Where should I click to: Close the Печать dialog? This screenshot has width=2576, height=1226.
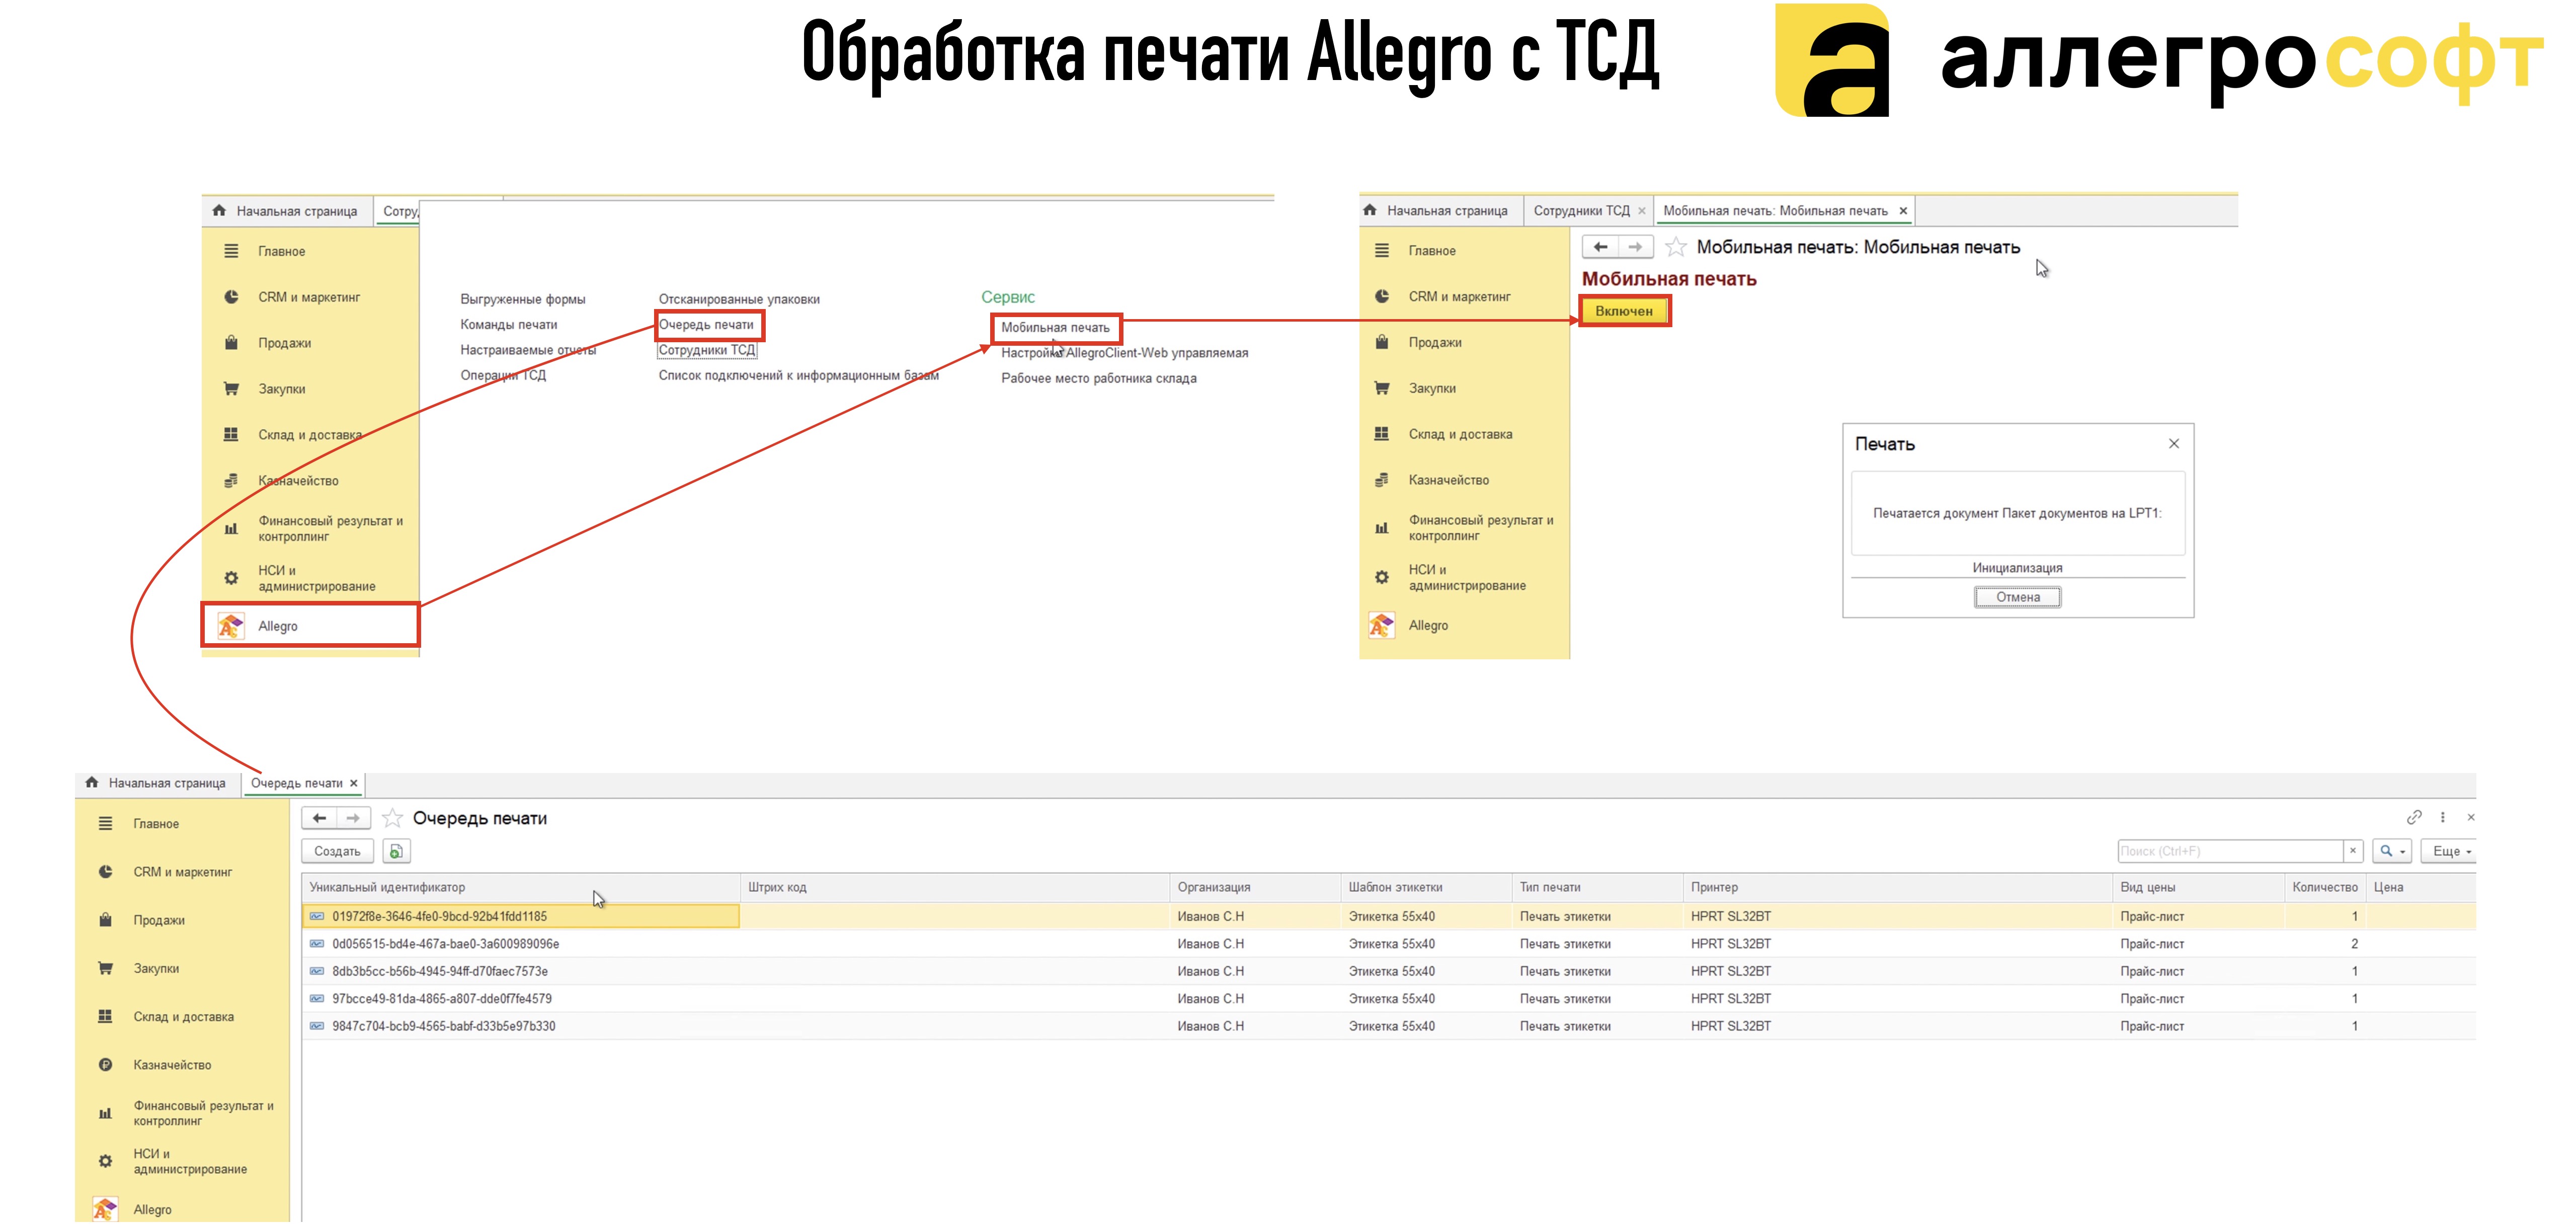click(2173, 443)
